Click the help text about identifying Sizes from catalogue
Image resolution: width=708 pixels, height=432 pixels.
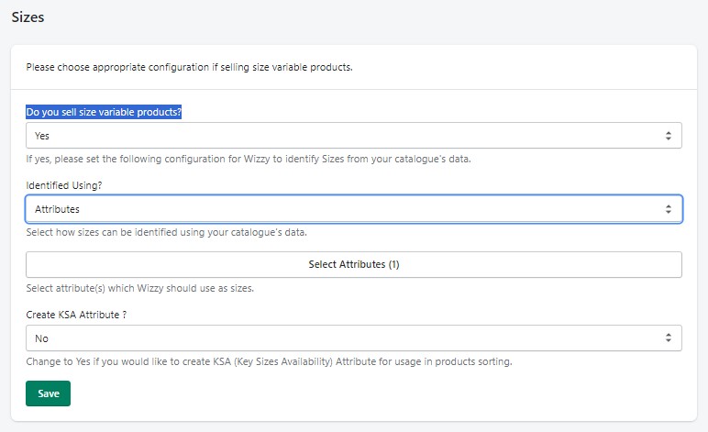[248, 159]
